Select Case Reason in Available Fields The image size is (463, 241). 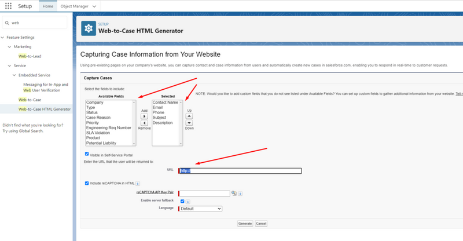[98, 118]
